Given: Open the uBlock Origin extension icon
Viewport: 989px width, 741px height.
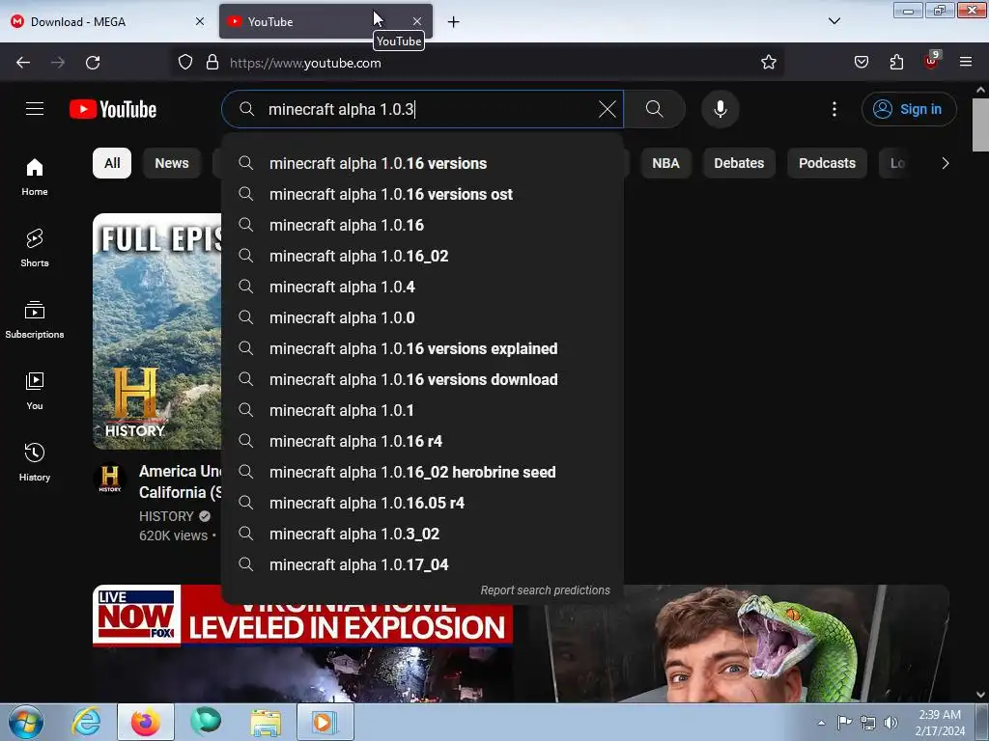Looking at the screenshot, I should 932,61.
